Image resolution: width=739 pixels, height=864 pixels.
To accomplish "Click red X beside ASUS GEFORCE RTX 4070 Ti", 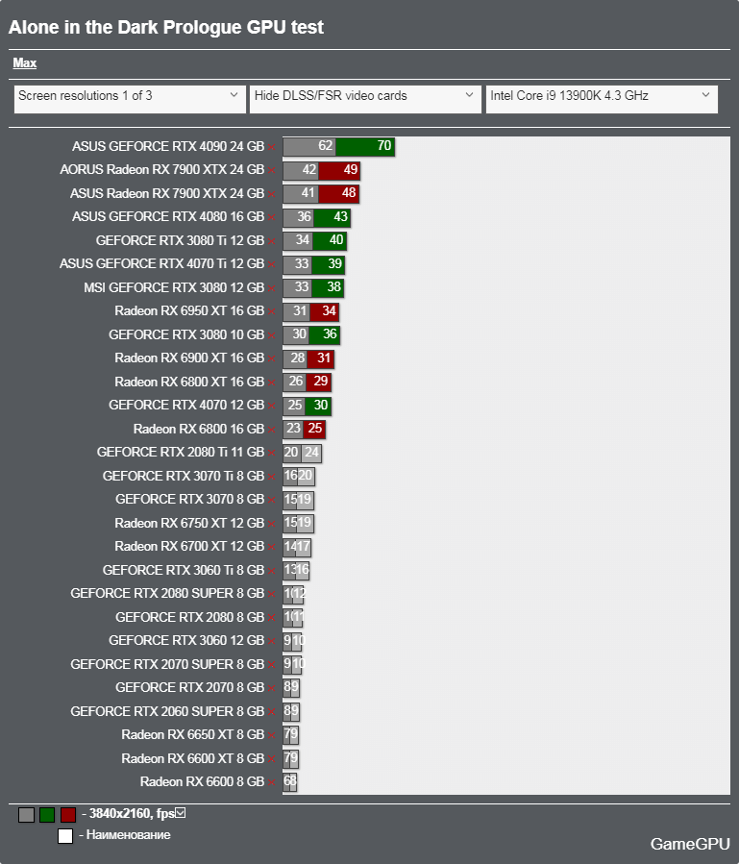I will click(x=272, y=264).
